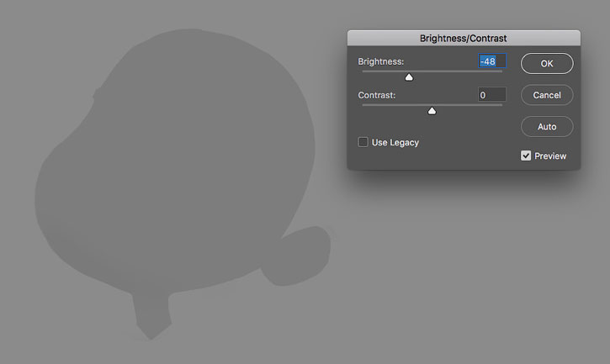Click the Contrast slider handle
Viewport: 610px width, 364px height.
click(432, 111)
